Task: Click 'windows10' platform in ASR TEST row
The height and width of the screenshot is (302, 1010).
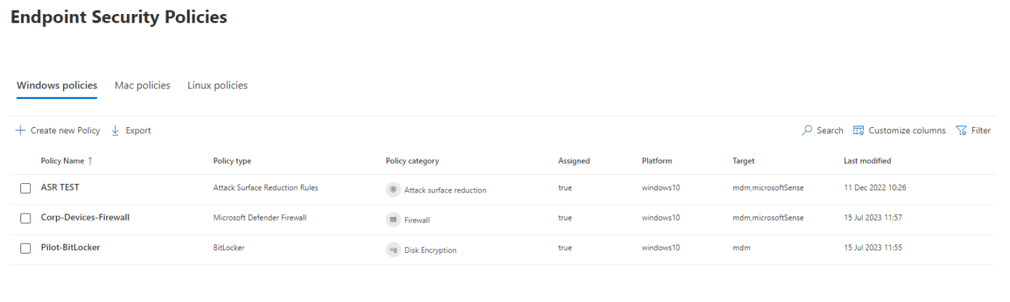Action: 661,188
